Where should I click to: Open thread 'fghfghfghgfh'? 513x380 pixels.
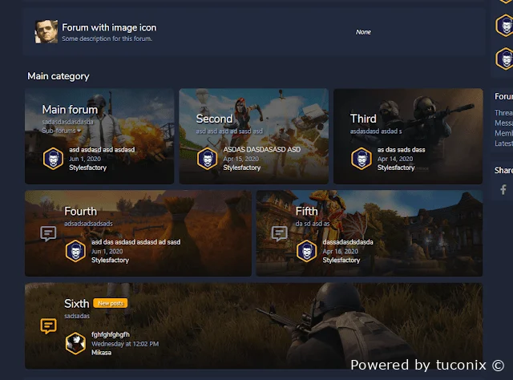point(111,334)
